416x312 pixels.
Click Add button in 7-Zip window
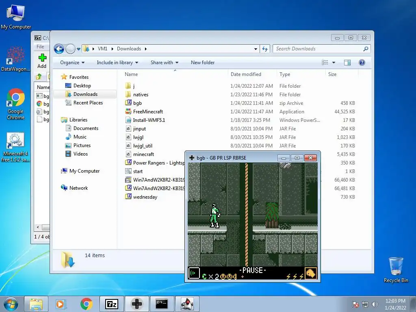[x=42, y=61]
